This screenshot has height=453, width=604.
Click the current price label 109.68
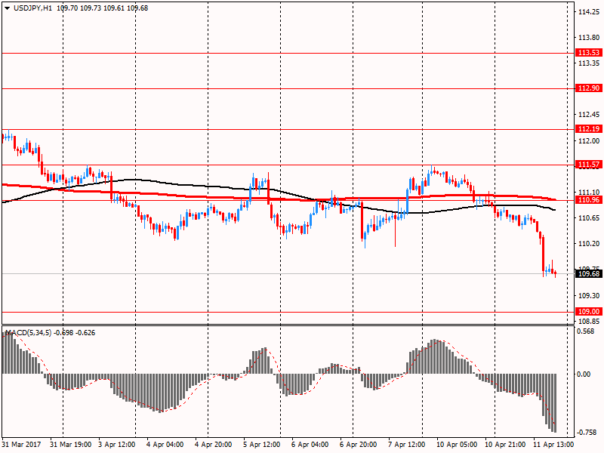tap(589, 273)
